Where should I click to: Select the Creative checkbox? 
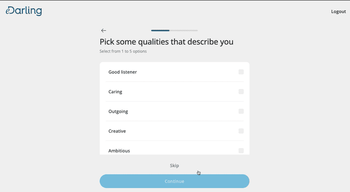tap(241, 131)
